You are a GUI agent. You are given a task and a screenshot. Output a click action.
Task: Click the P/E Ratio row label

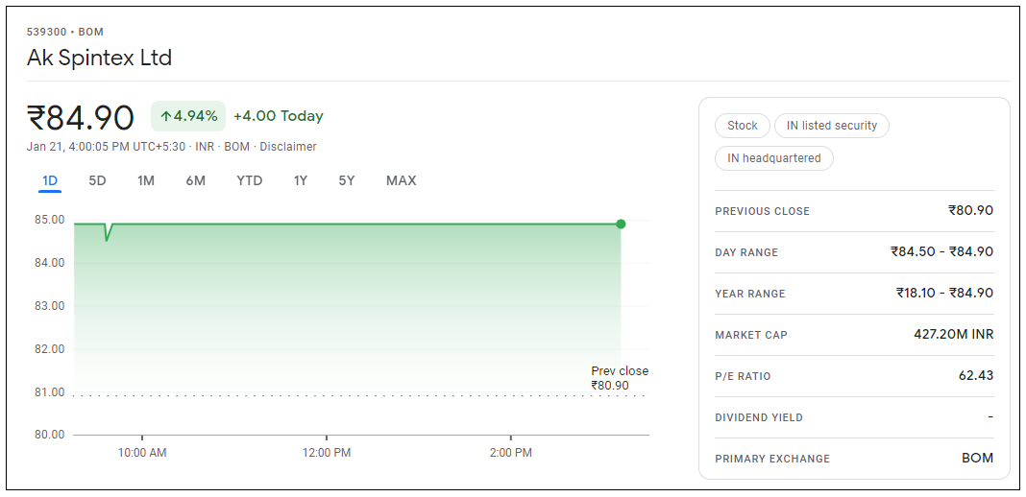743,376
